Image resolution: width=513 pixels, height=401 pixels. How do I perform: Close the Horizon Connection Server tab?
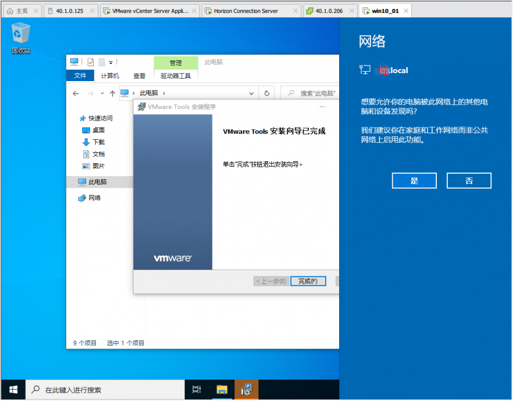coord(296,11)
